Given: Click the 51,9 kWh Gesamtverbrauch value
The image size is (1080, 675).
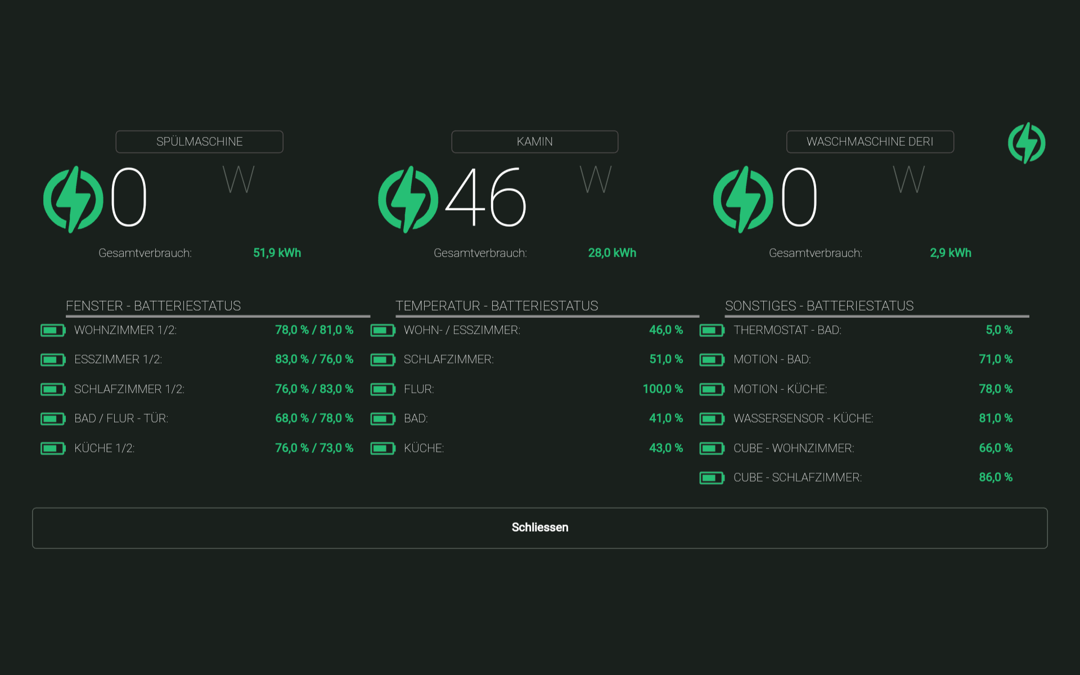Looking at the screenshot, I should point(277,253).
